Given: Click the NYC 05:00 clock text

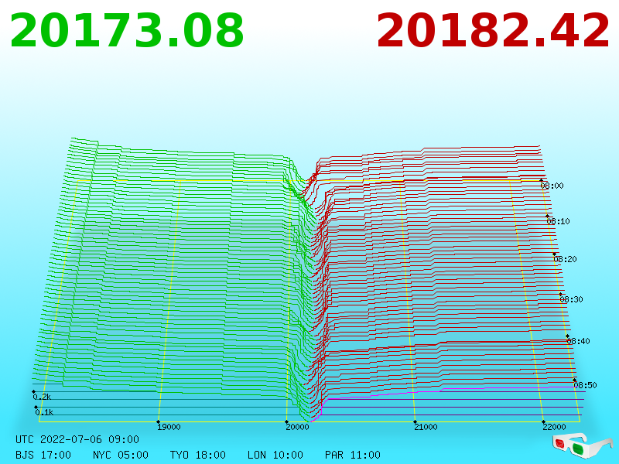Looking at the screenshot, I should pyautogui.click(x=121, y=455).
